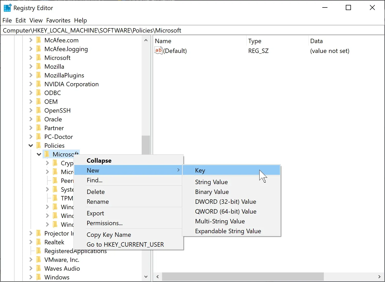This screenshot has width=385, height=282.
Task: Click the Partner folder icon
Action: 39,128
